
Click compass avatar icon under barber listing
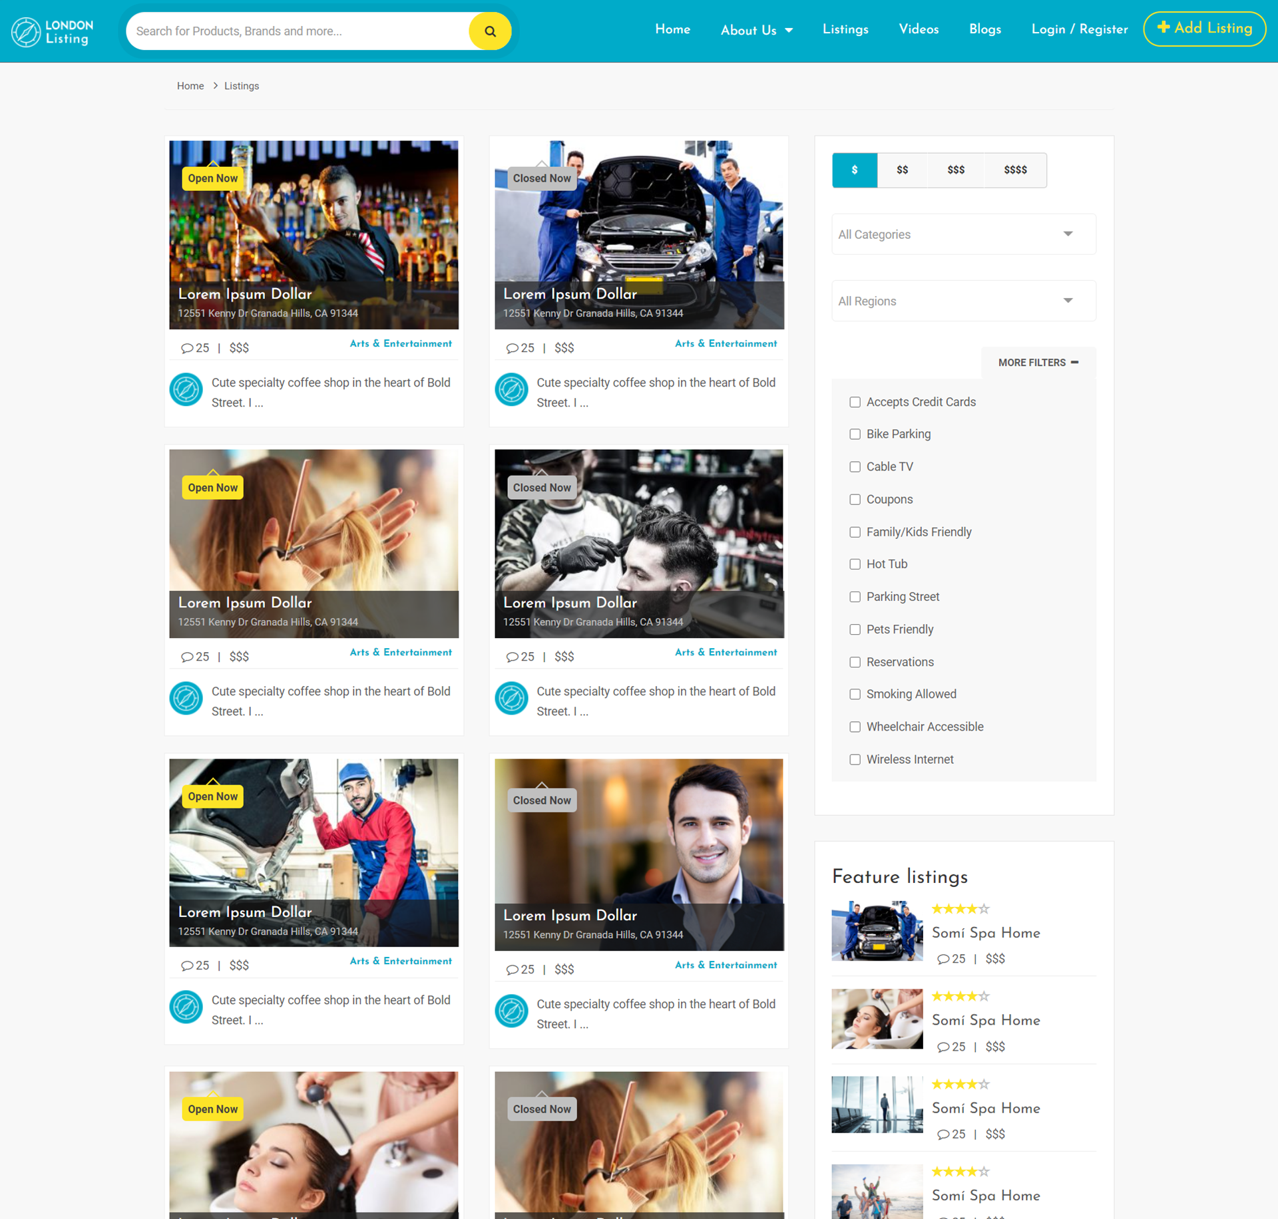511,699
